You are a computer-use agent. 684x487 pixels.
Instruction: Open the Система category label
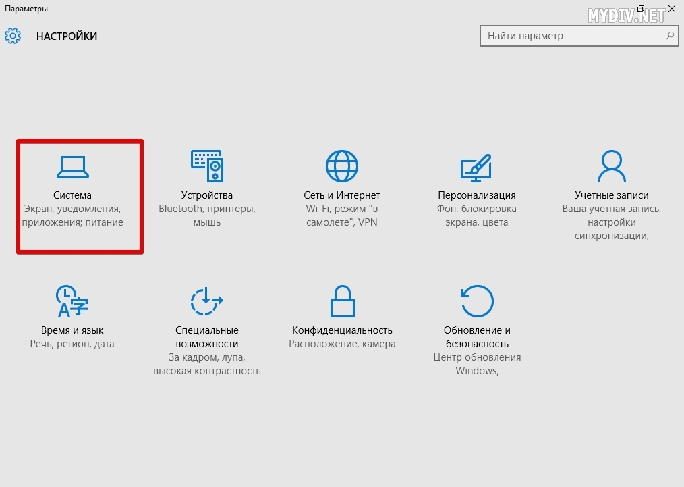click(x=72, y=195)
